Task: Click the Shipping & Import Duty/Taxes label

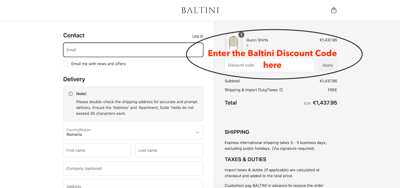Action: coord(251,90)
